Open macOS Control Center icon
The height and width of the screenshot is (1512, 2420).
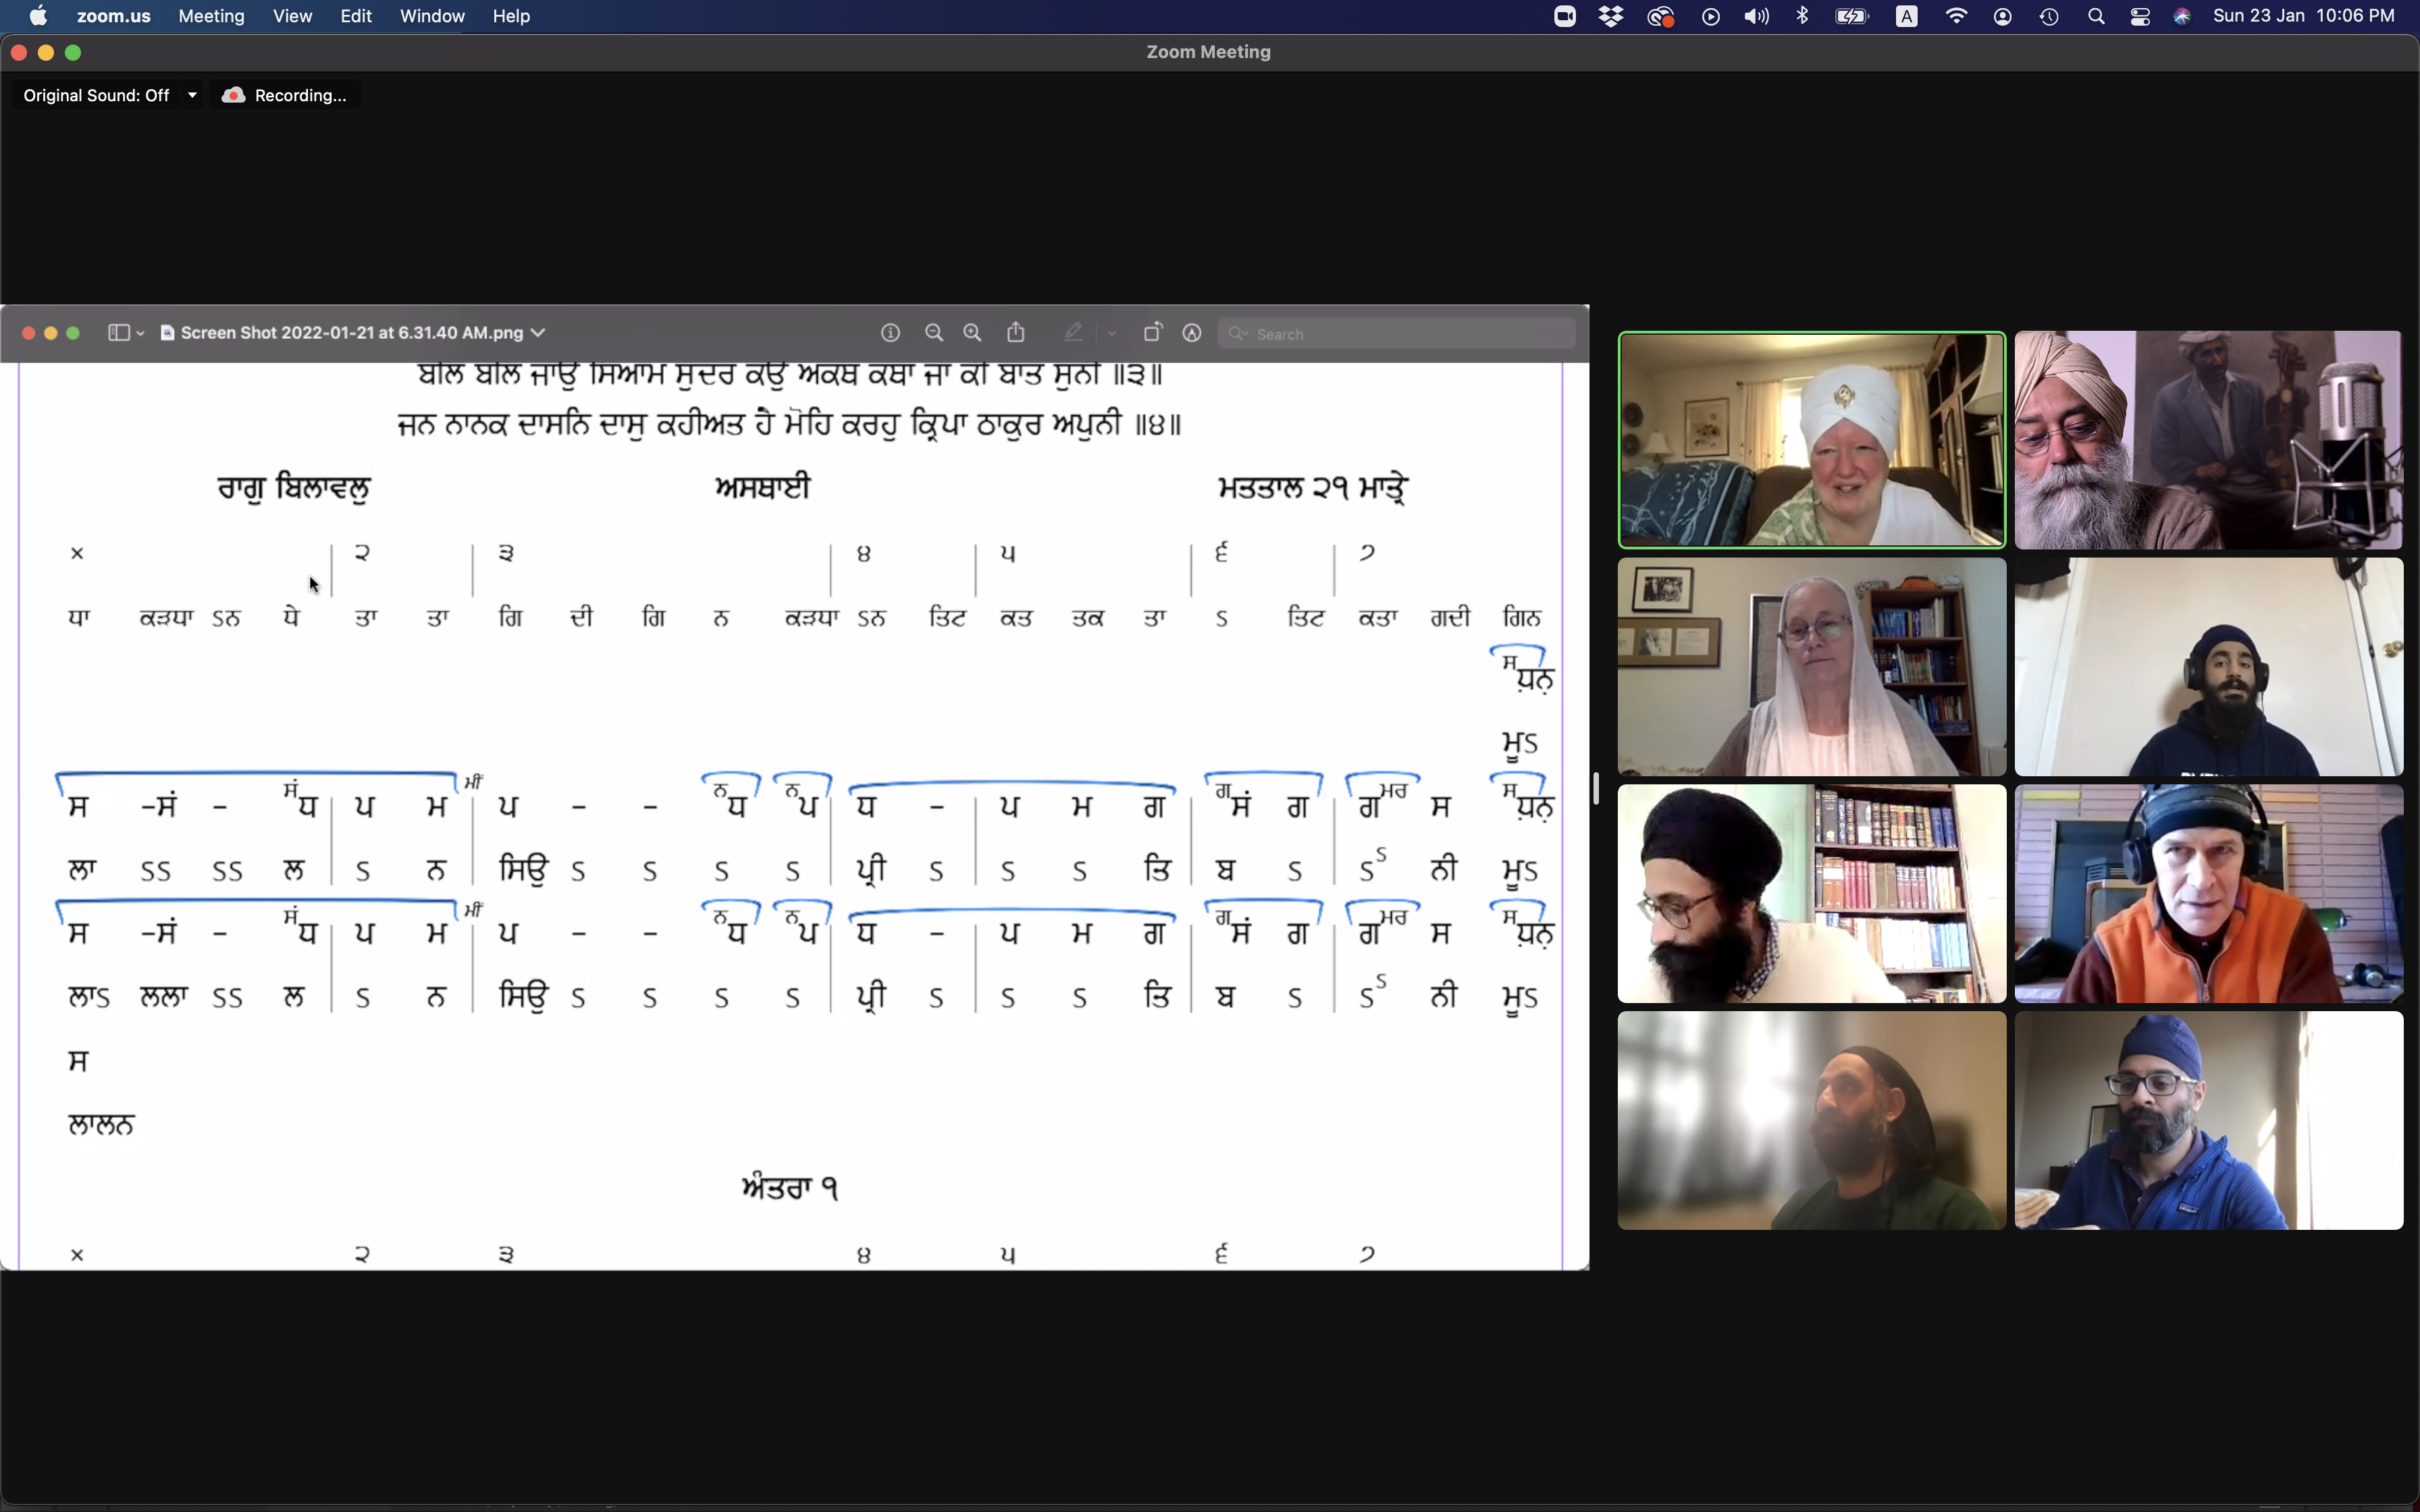pos(2140,16)
